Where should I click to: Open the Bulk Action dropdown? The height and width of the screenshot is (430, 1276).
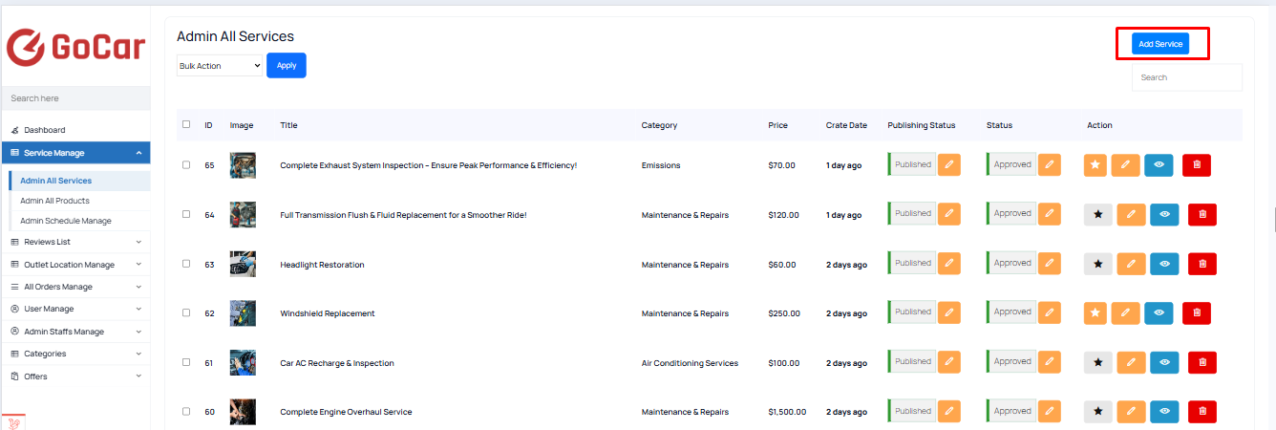click(220, 66)
